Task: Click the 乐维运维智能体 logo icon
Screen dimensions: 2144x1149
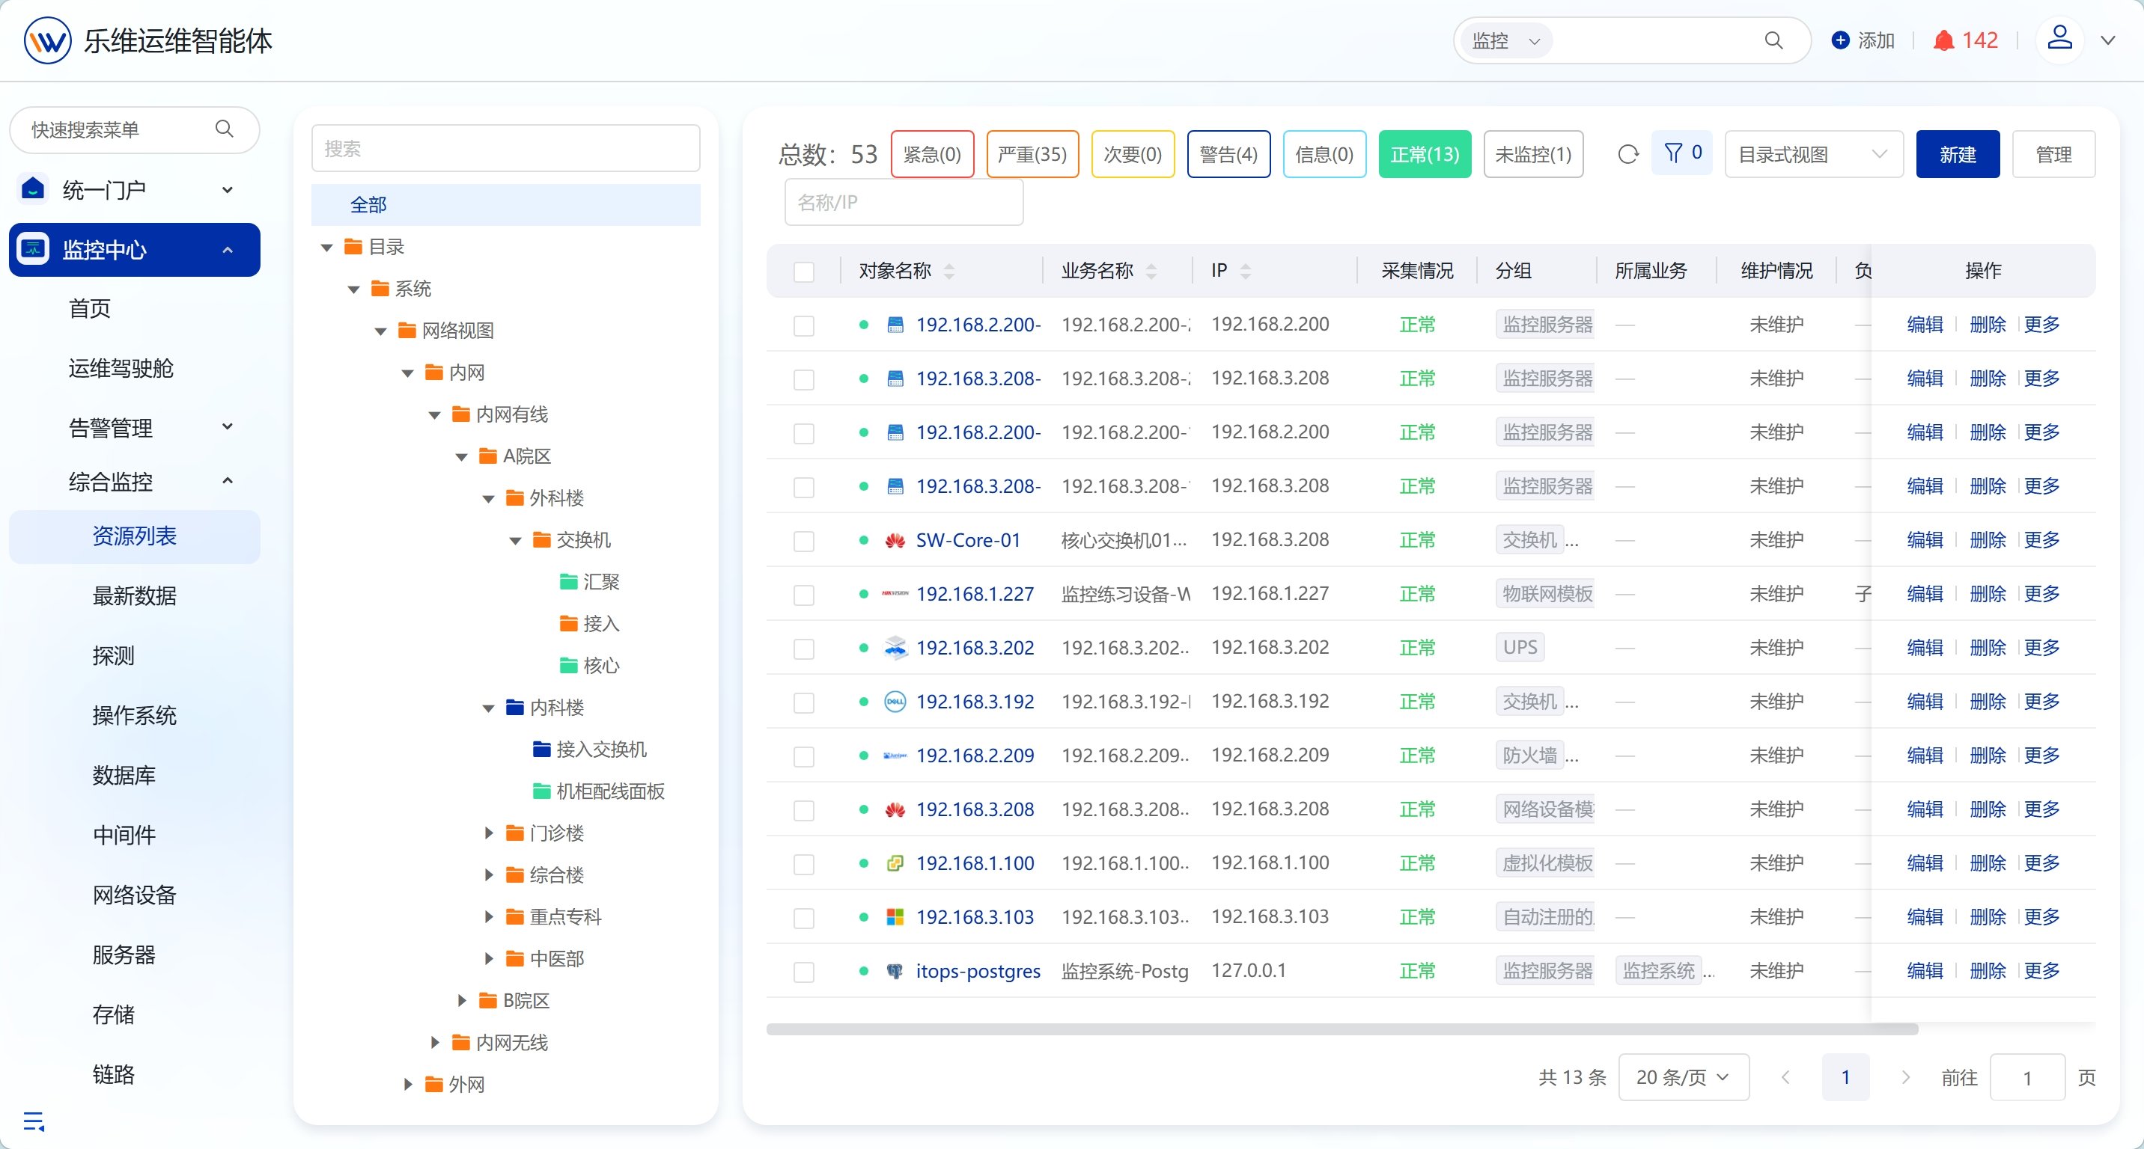Action: (47, 40)
